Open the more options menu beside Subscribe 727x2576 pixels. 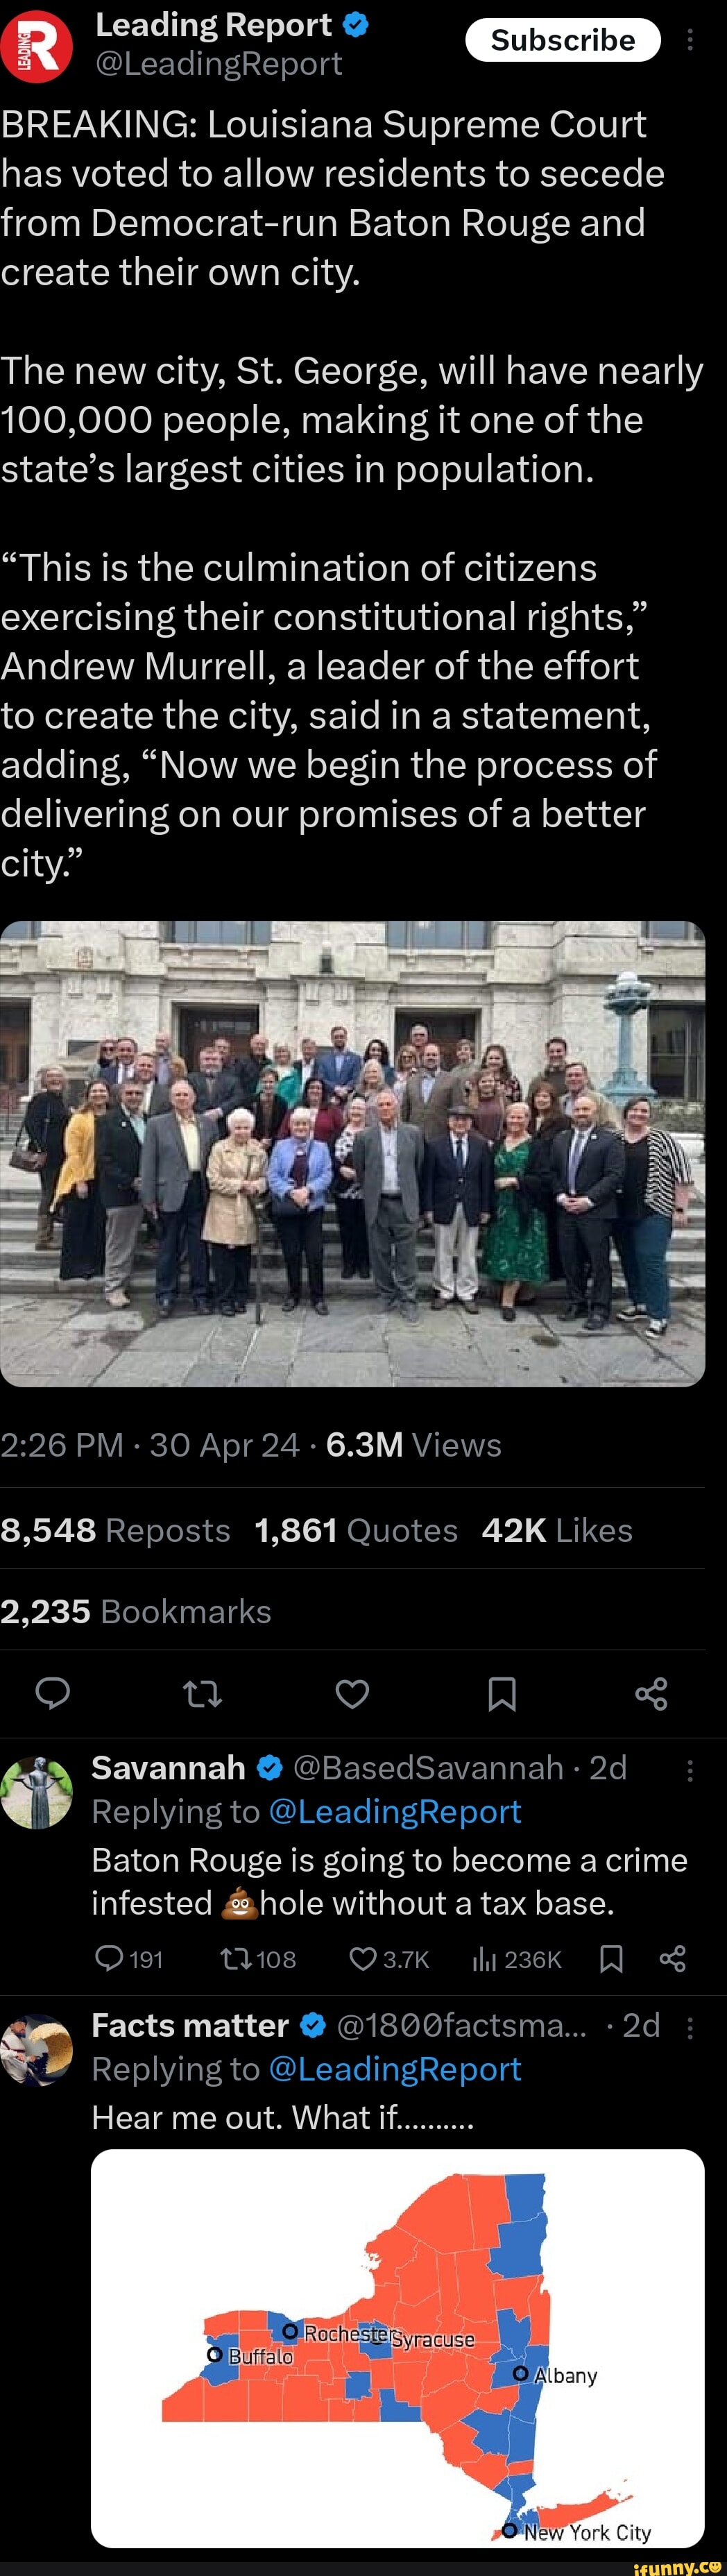(x=690, y=40)
